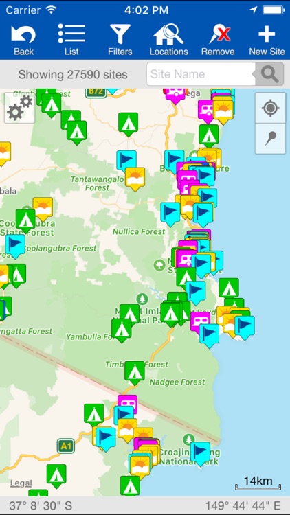Select tent marker above Nadgee Forest
290x515 pixels.
pos(134,373)
